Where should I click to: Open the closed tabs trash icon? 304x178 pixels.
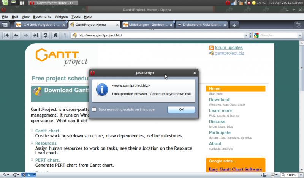[x=298, y=25]
